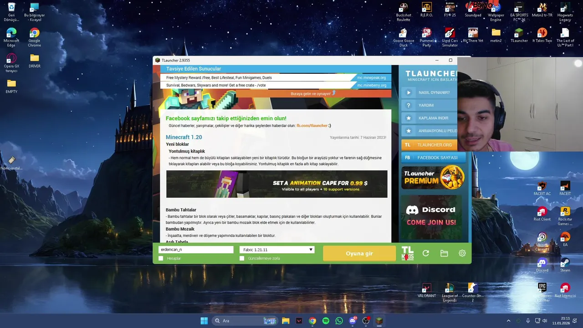Open the DRIVER folder on desktop
The width and height of the screenshot is (583, 328).
[35, 61]
